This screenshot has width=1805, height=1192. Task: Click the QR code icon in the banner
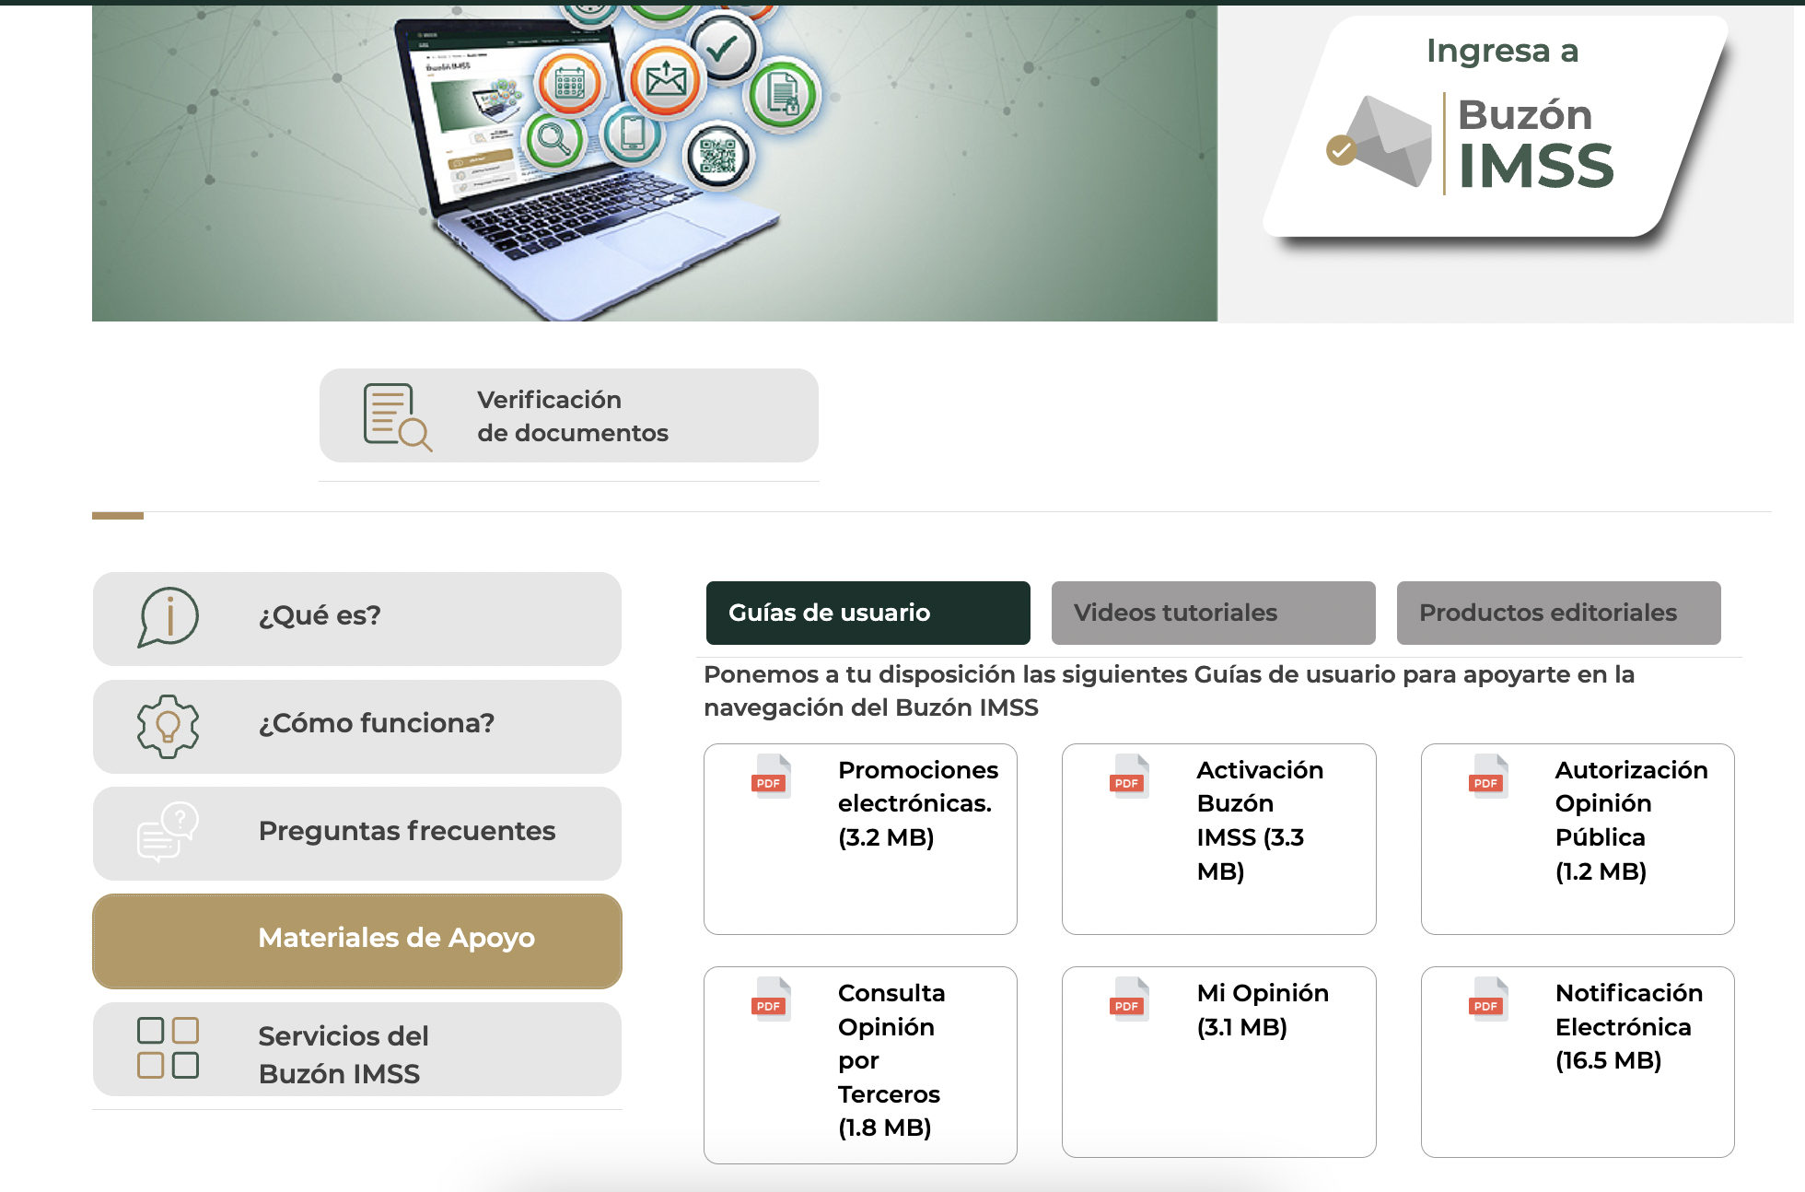click(x=717, y=155)
